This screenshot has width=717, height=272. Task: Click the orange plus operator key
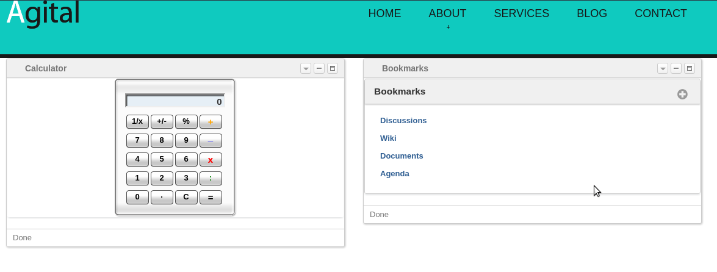(x=211, y=121)
